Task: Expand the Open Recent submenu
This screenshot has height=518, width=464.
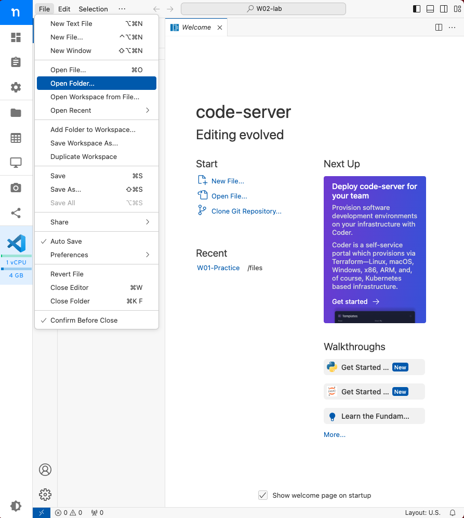Action: [97, 111]
